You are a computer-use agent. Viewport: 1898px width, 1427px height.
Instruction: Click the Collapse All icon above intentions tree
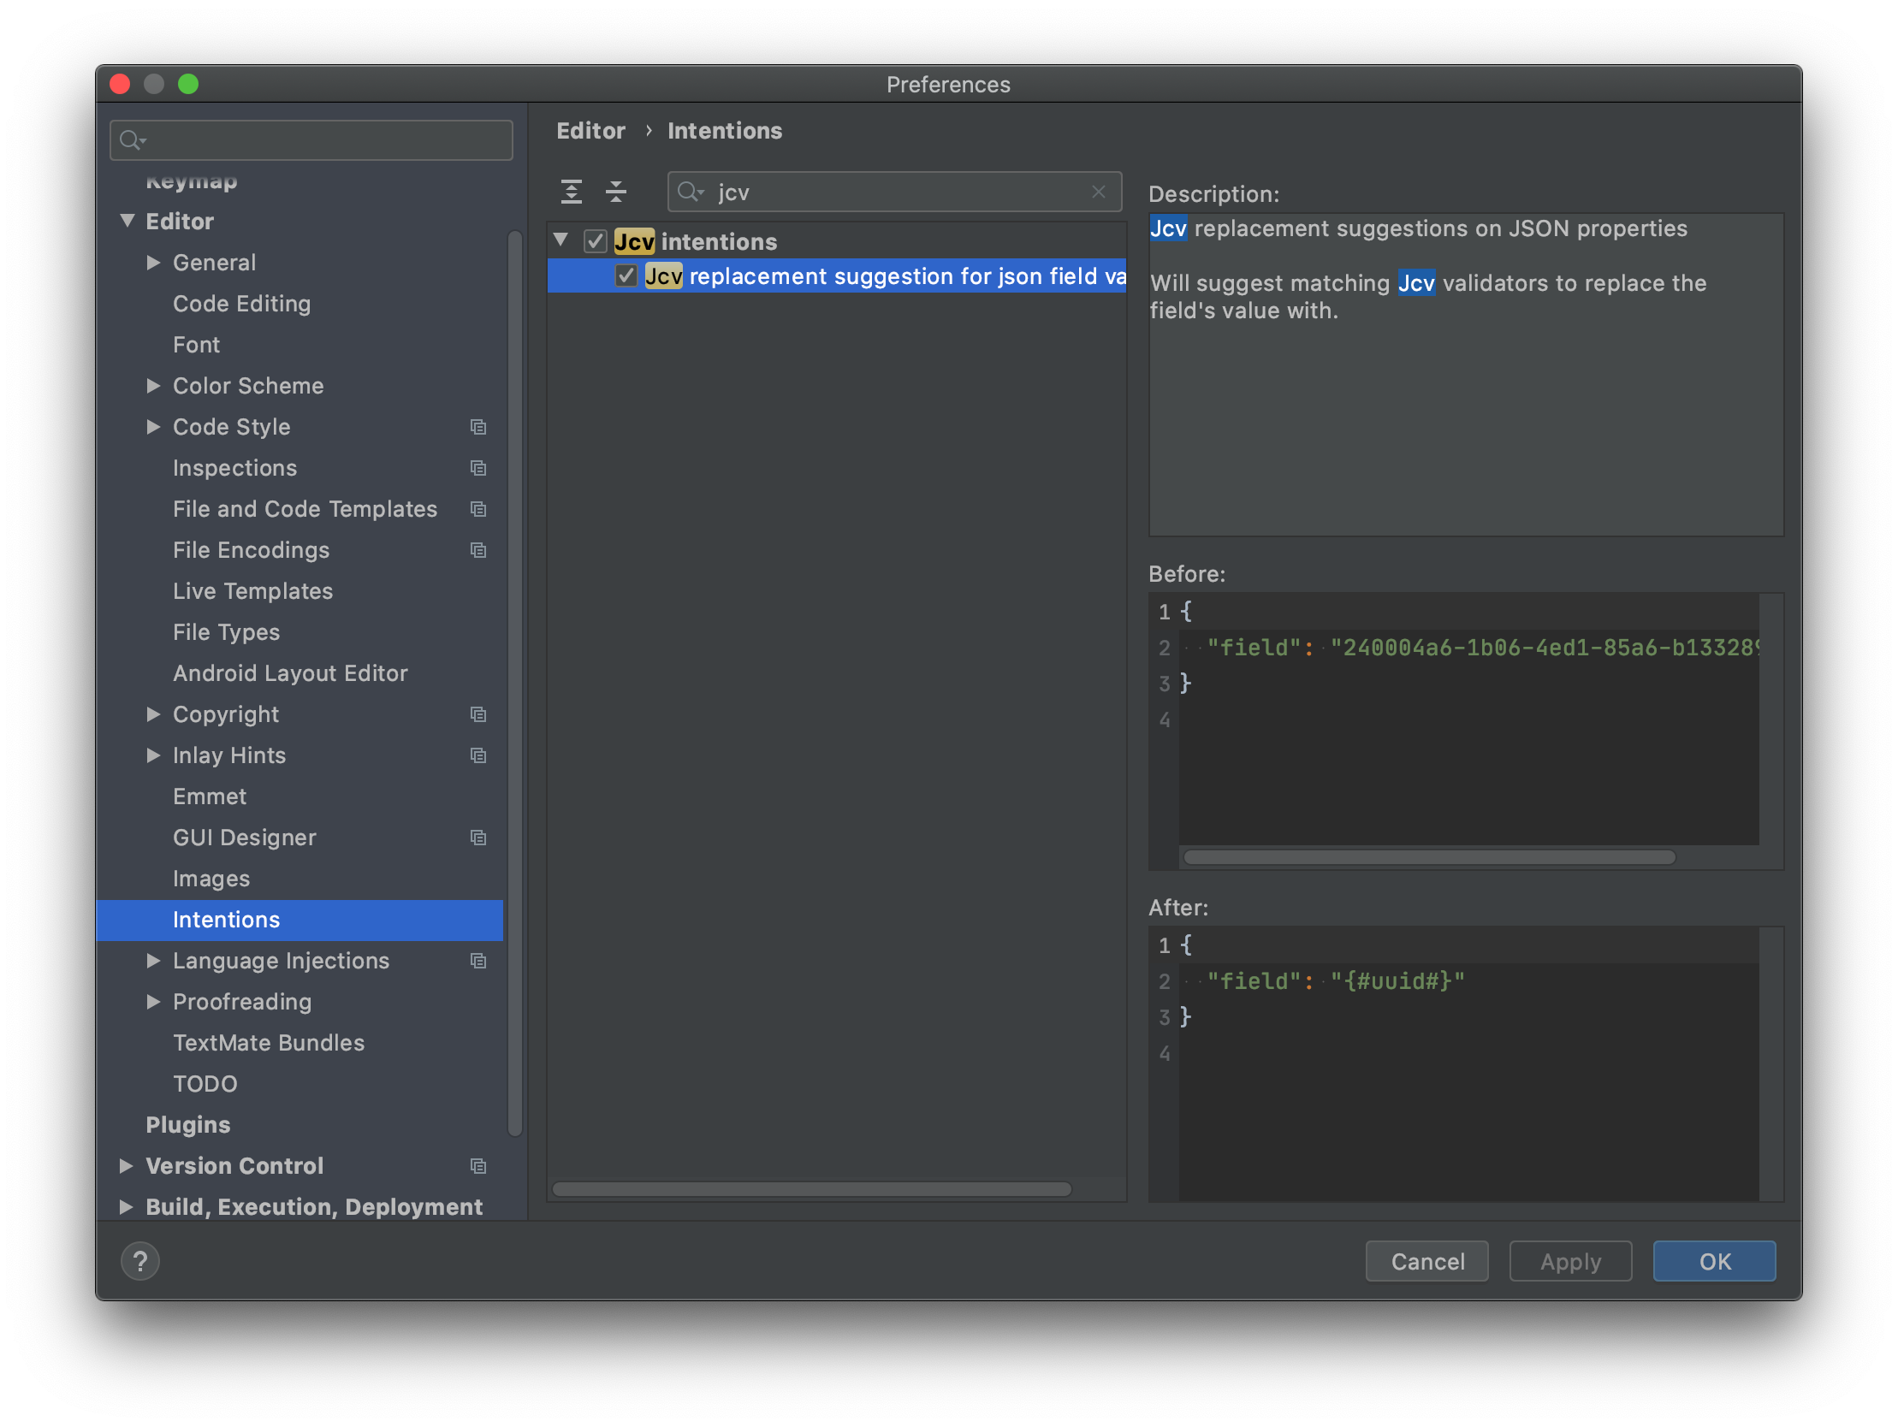(616, 192)
